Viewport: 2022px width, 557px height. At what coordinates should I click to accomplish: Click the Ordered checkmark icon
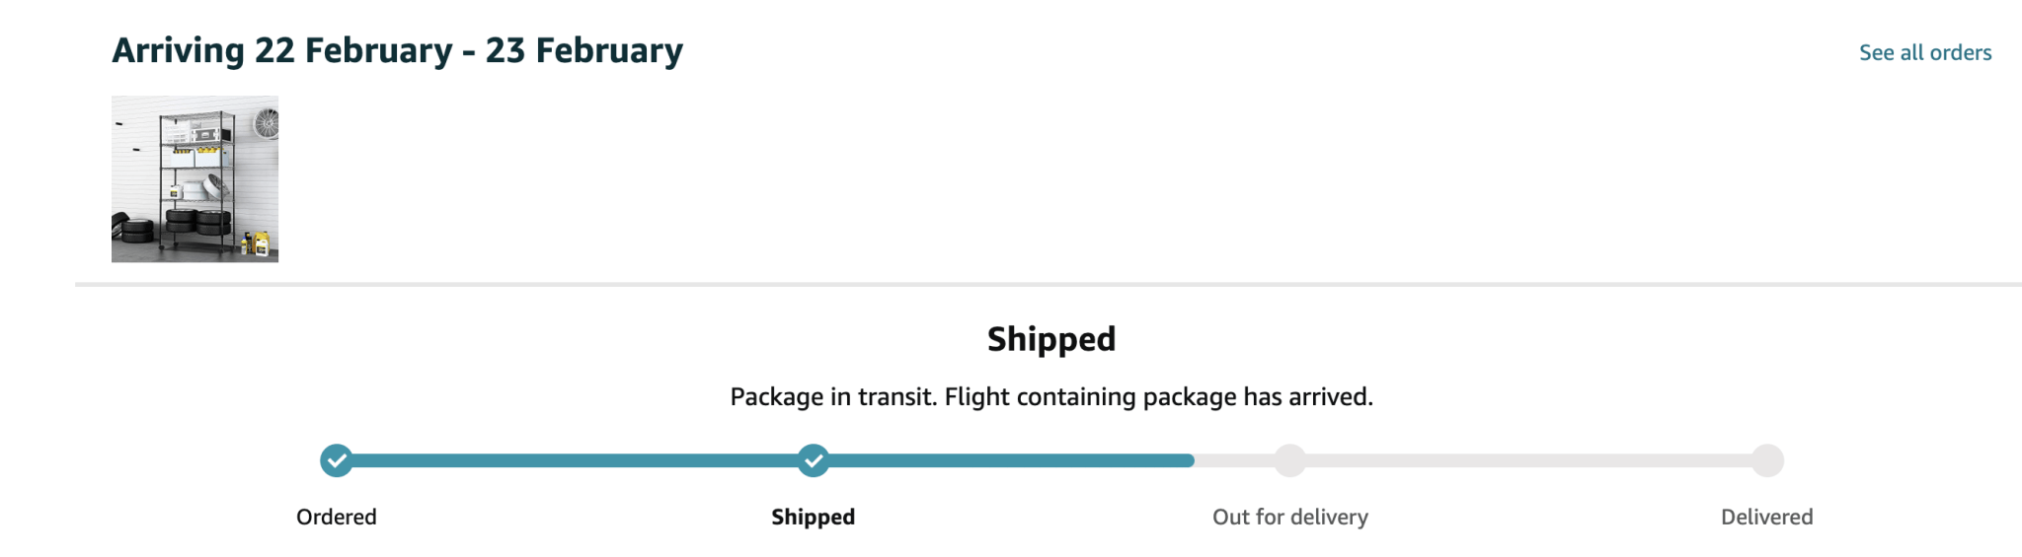(x=337, y=460)
